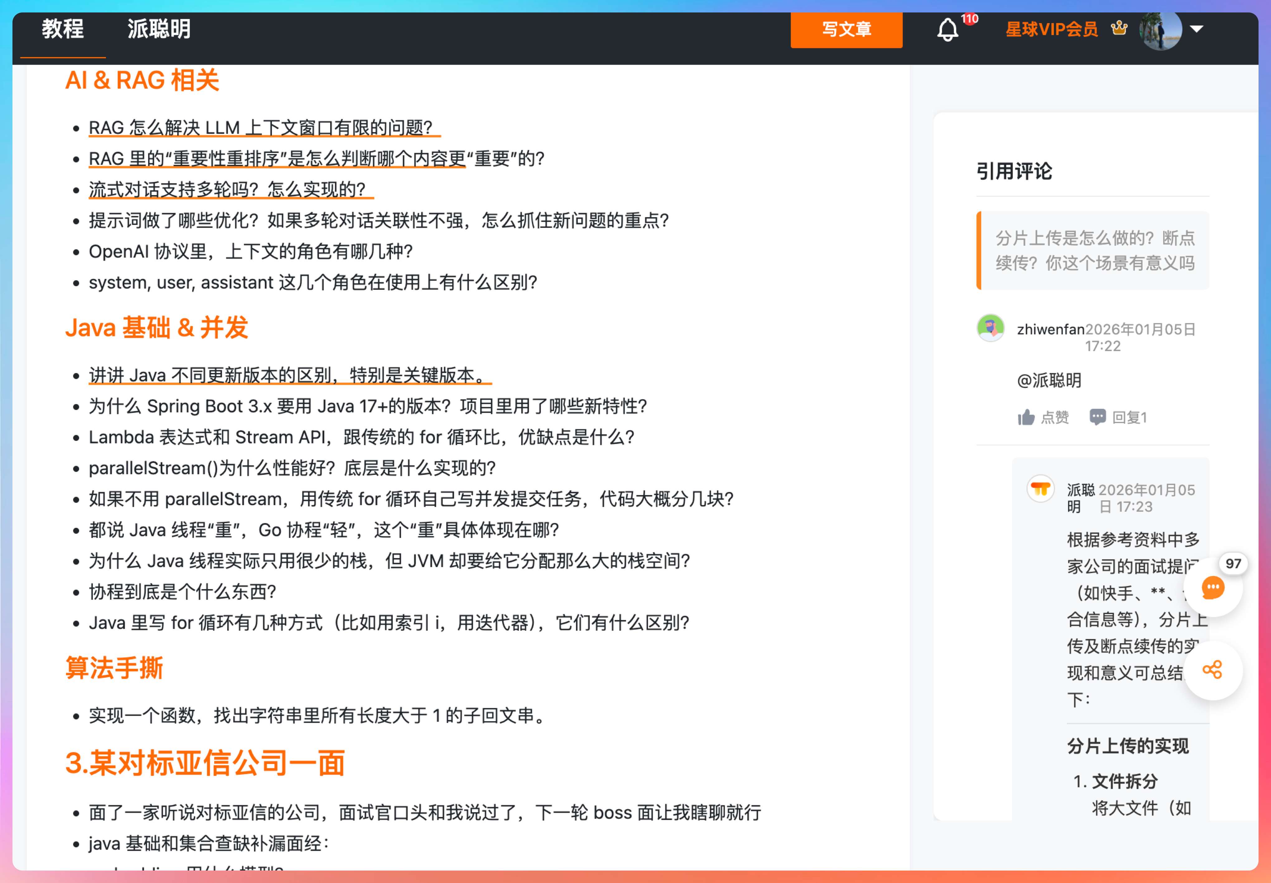Click the @派聪明 mention in comment
Image resolution: width=1271 pixels, height=883 pixels.
point(1049,380)
